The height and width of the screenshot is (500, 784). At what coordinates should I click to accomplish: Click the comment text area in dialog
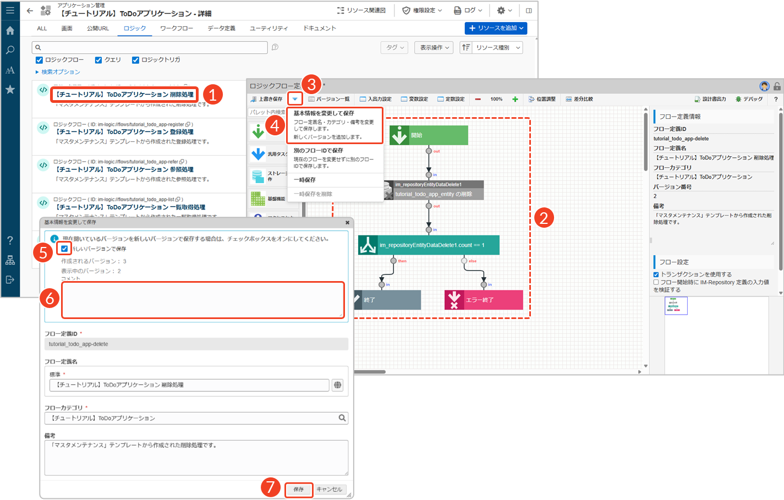202,300
